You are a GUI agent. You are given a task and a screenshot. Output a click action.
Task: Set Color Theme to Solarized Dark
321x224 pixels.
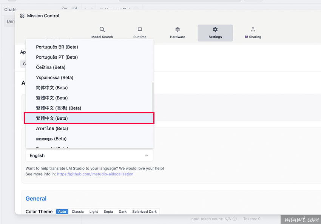(x=144, y=212)
